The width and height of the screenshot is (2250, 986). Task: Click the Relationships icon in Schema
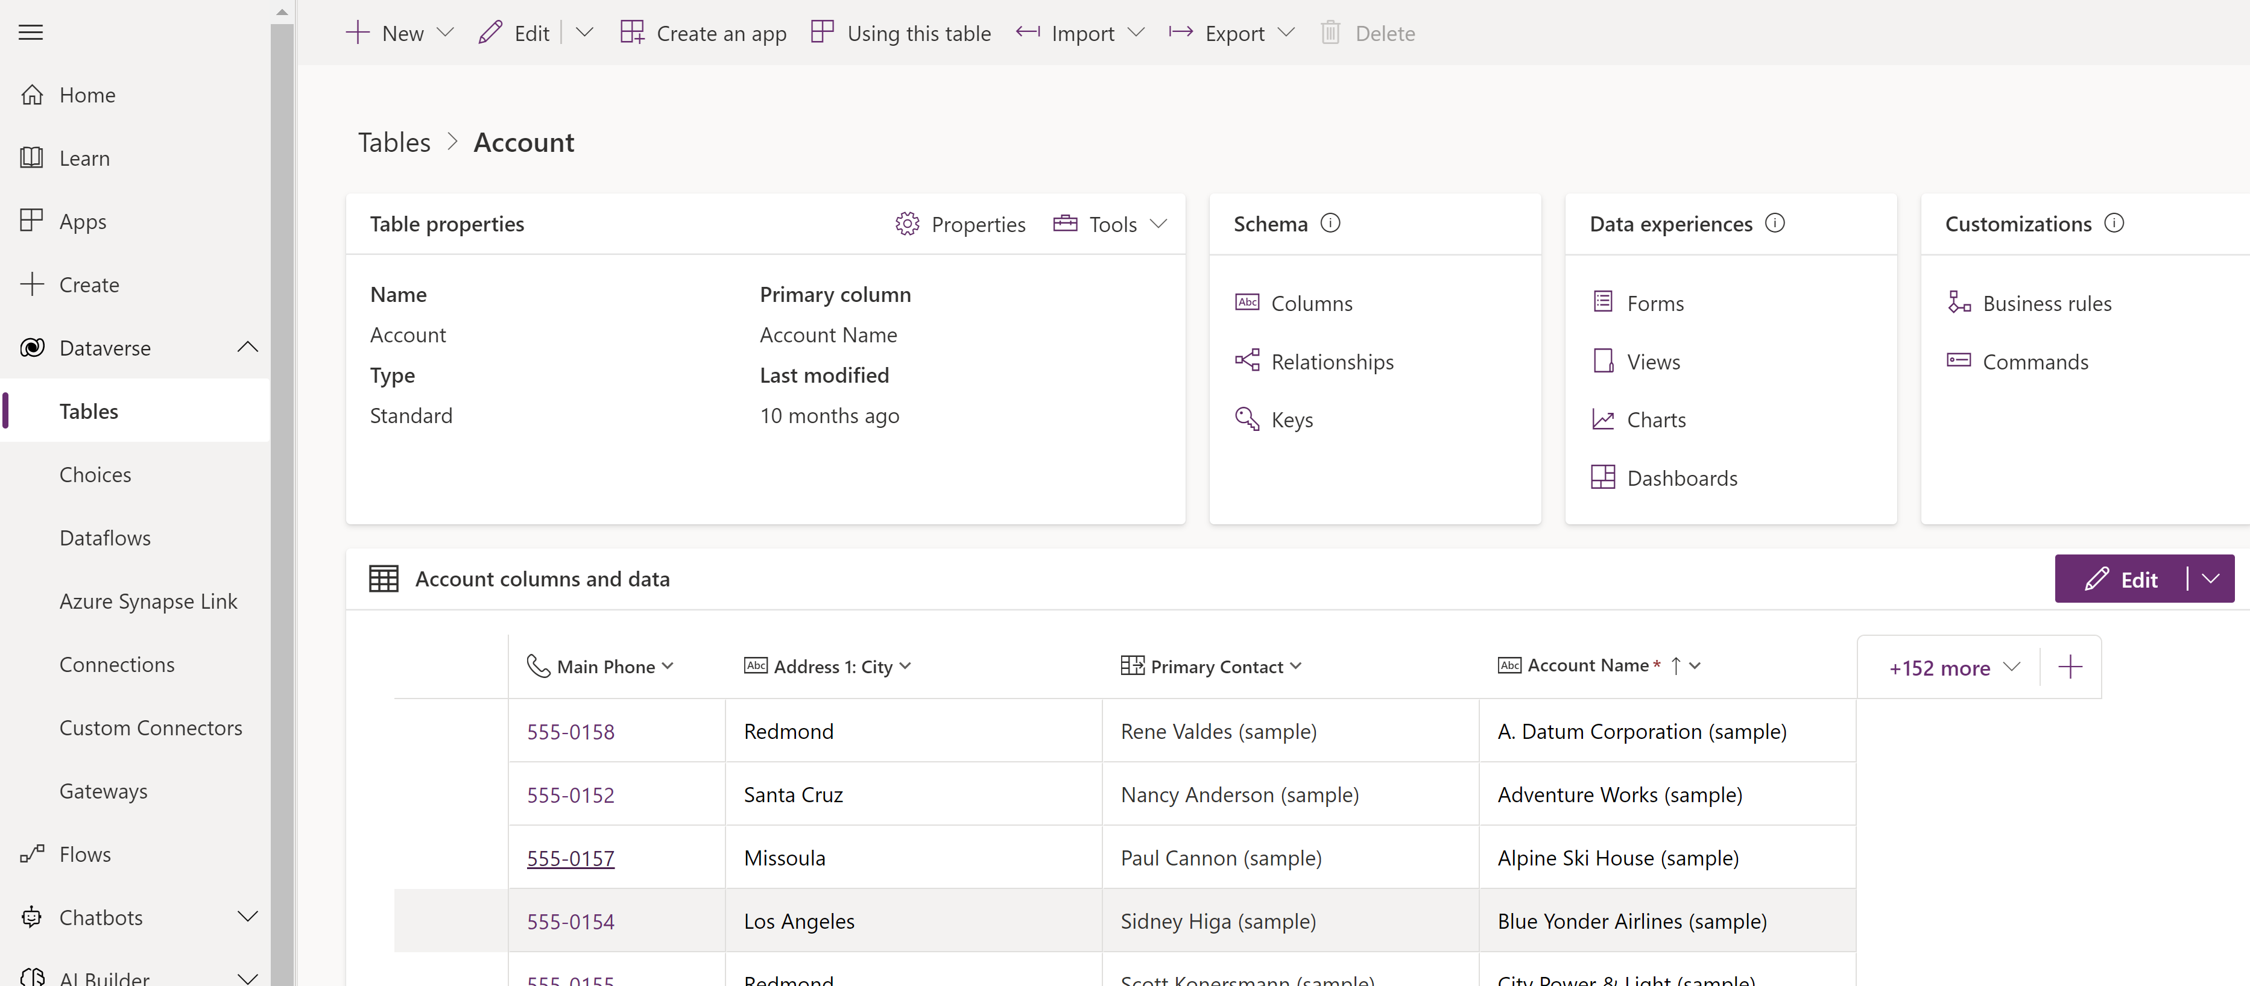click(1247, 360)
